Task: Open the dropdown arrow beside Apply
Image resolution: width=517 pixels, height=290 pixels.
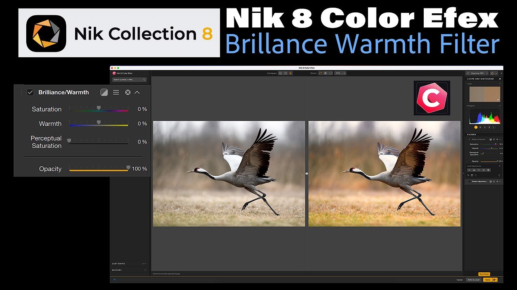Action: click(x=495, y=280)
